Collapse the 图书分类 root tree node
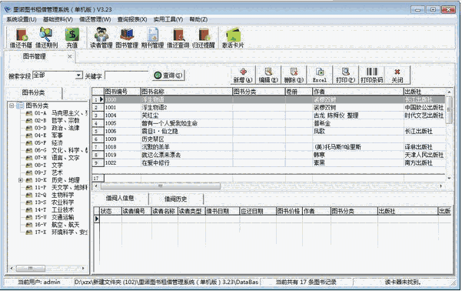The width and height of the screenshot is (462, 291). pyautogui.click(x=12, y=105)
